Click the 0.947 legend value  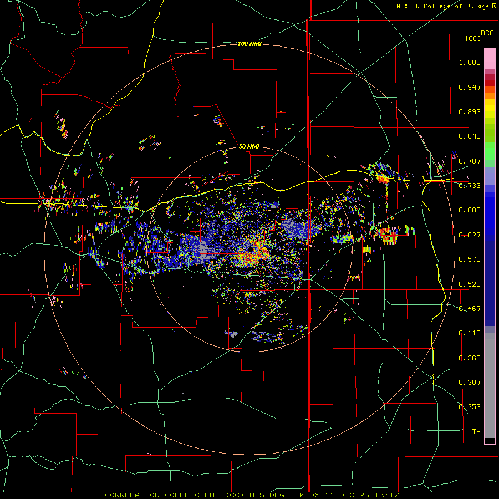click(470, 87)
